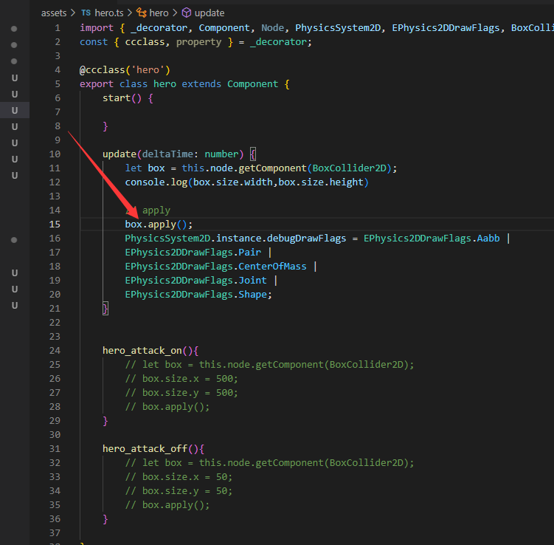Select the hero class breadcrumb
Image resolution: width=554 pixels, height=545 pixels.
pos(159,13)
